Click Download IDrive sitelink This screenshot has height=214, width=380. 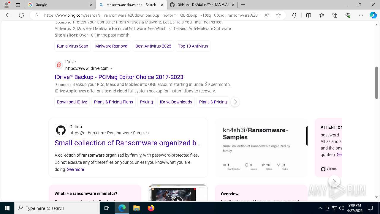pos(72,102)
